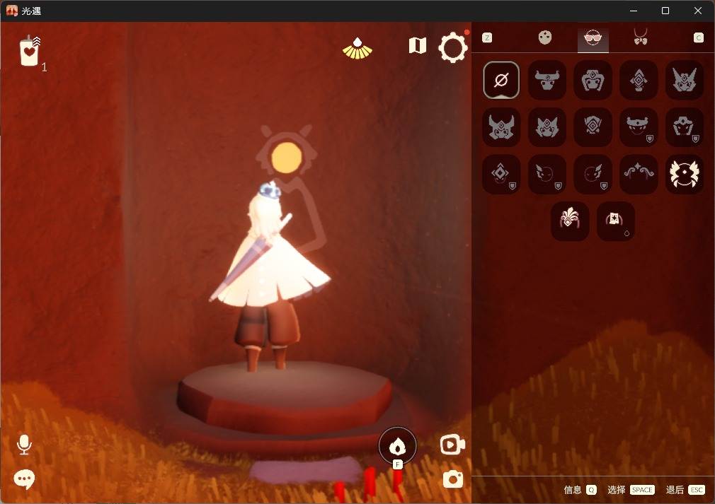Switch to the necklace tab
715x504 pixels.
pyautogui.click(x=641, y=37)
